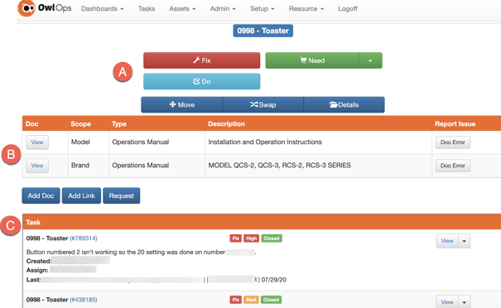Open the Dashboards menu
The height and width of the screenshot is (308, 501).
point(102,8)
